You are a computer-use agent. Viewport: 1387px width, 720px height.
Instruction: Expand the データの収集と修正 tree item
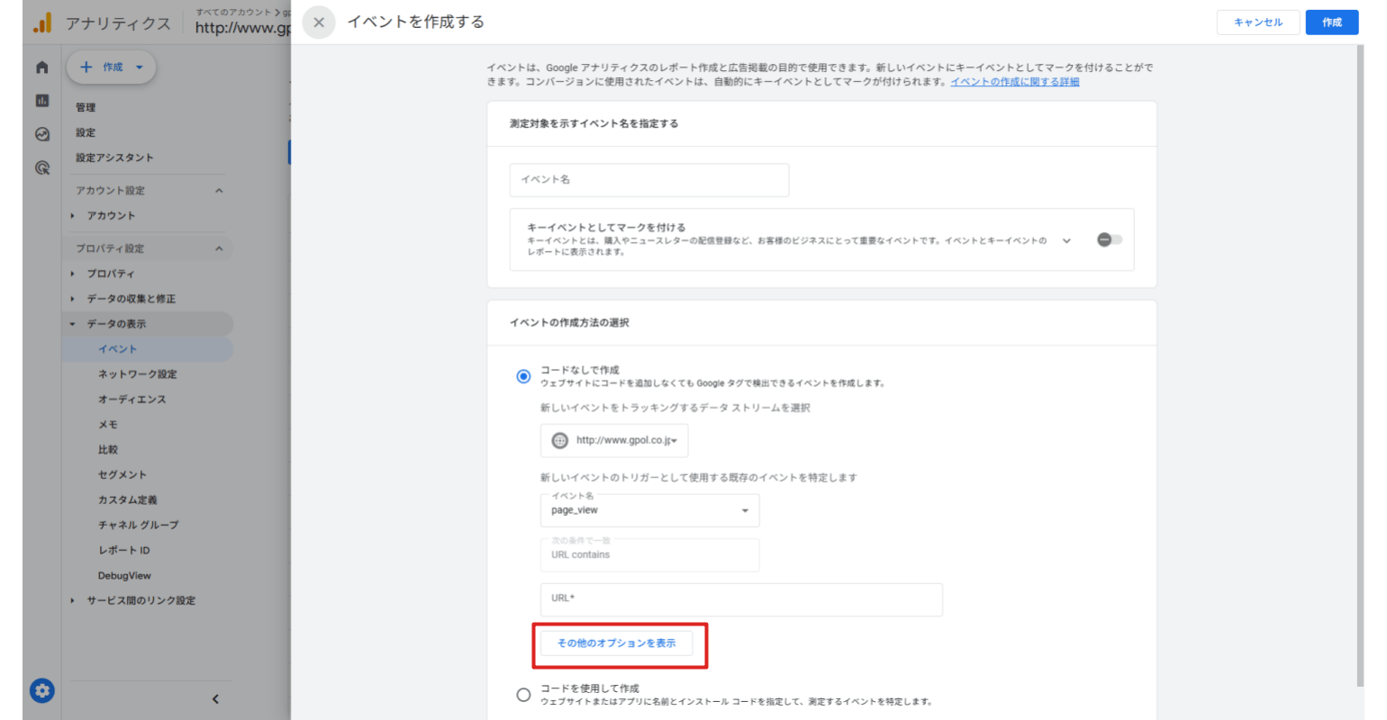coord(131,298)
